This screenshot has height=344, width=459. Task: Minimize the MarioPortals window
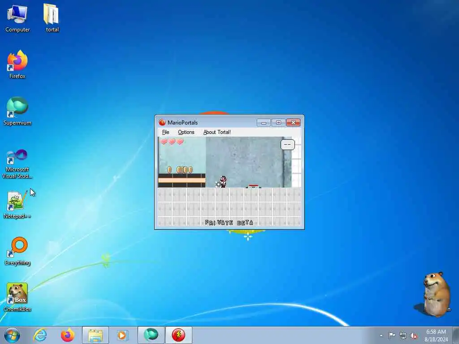coord(264,123)
